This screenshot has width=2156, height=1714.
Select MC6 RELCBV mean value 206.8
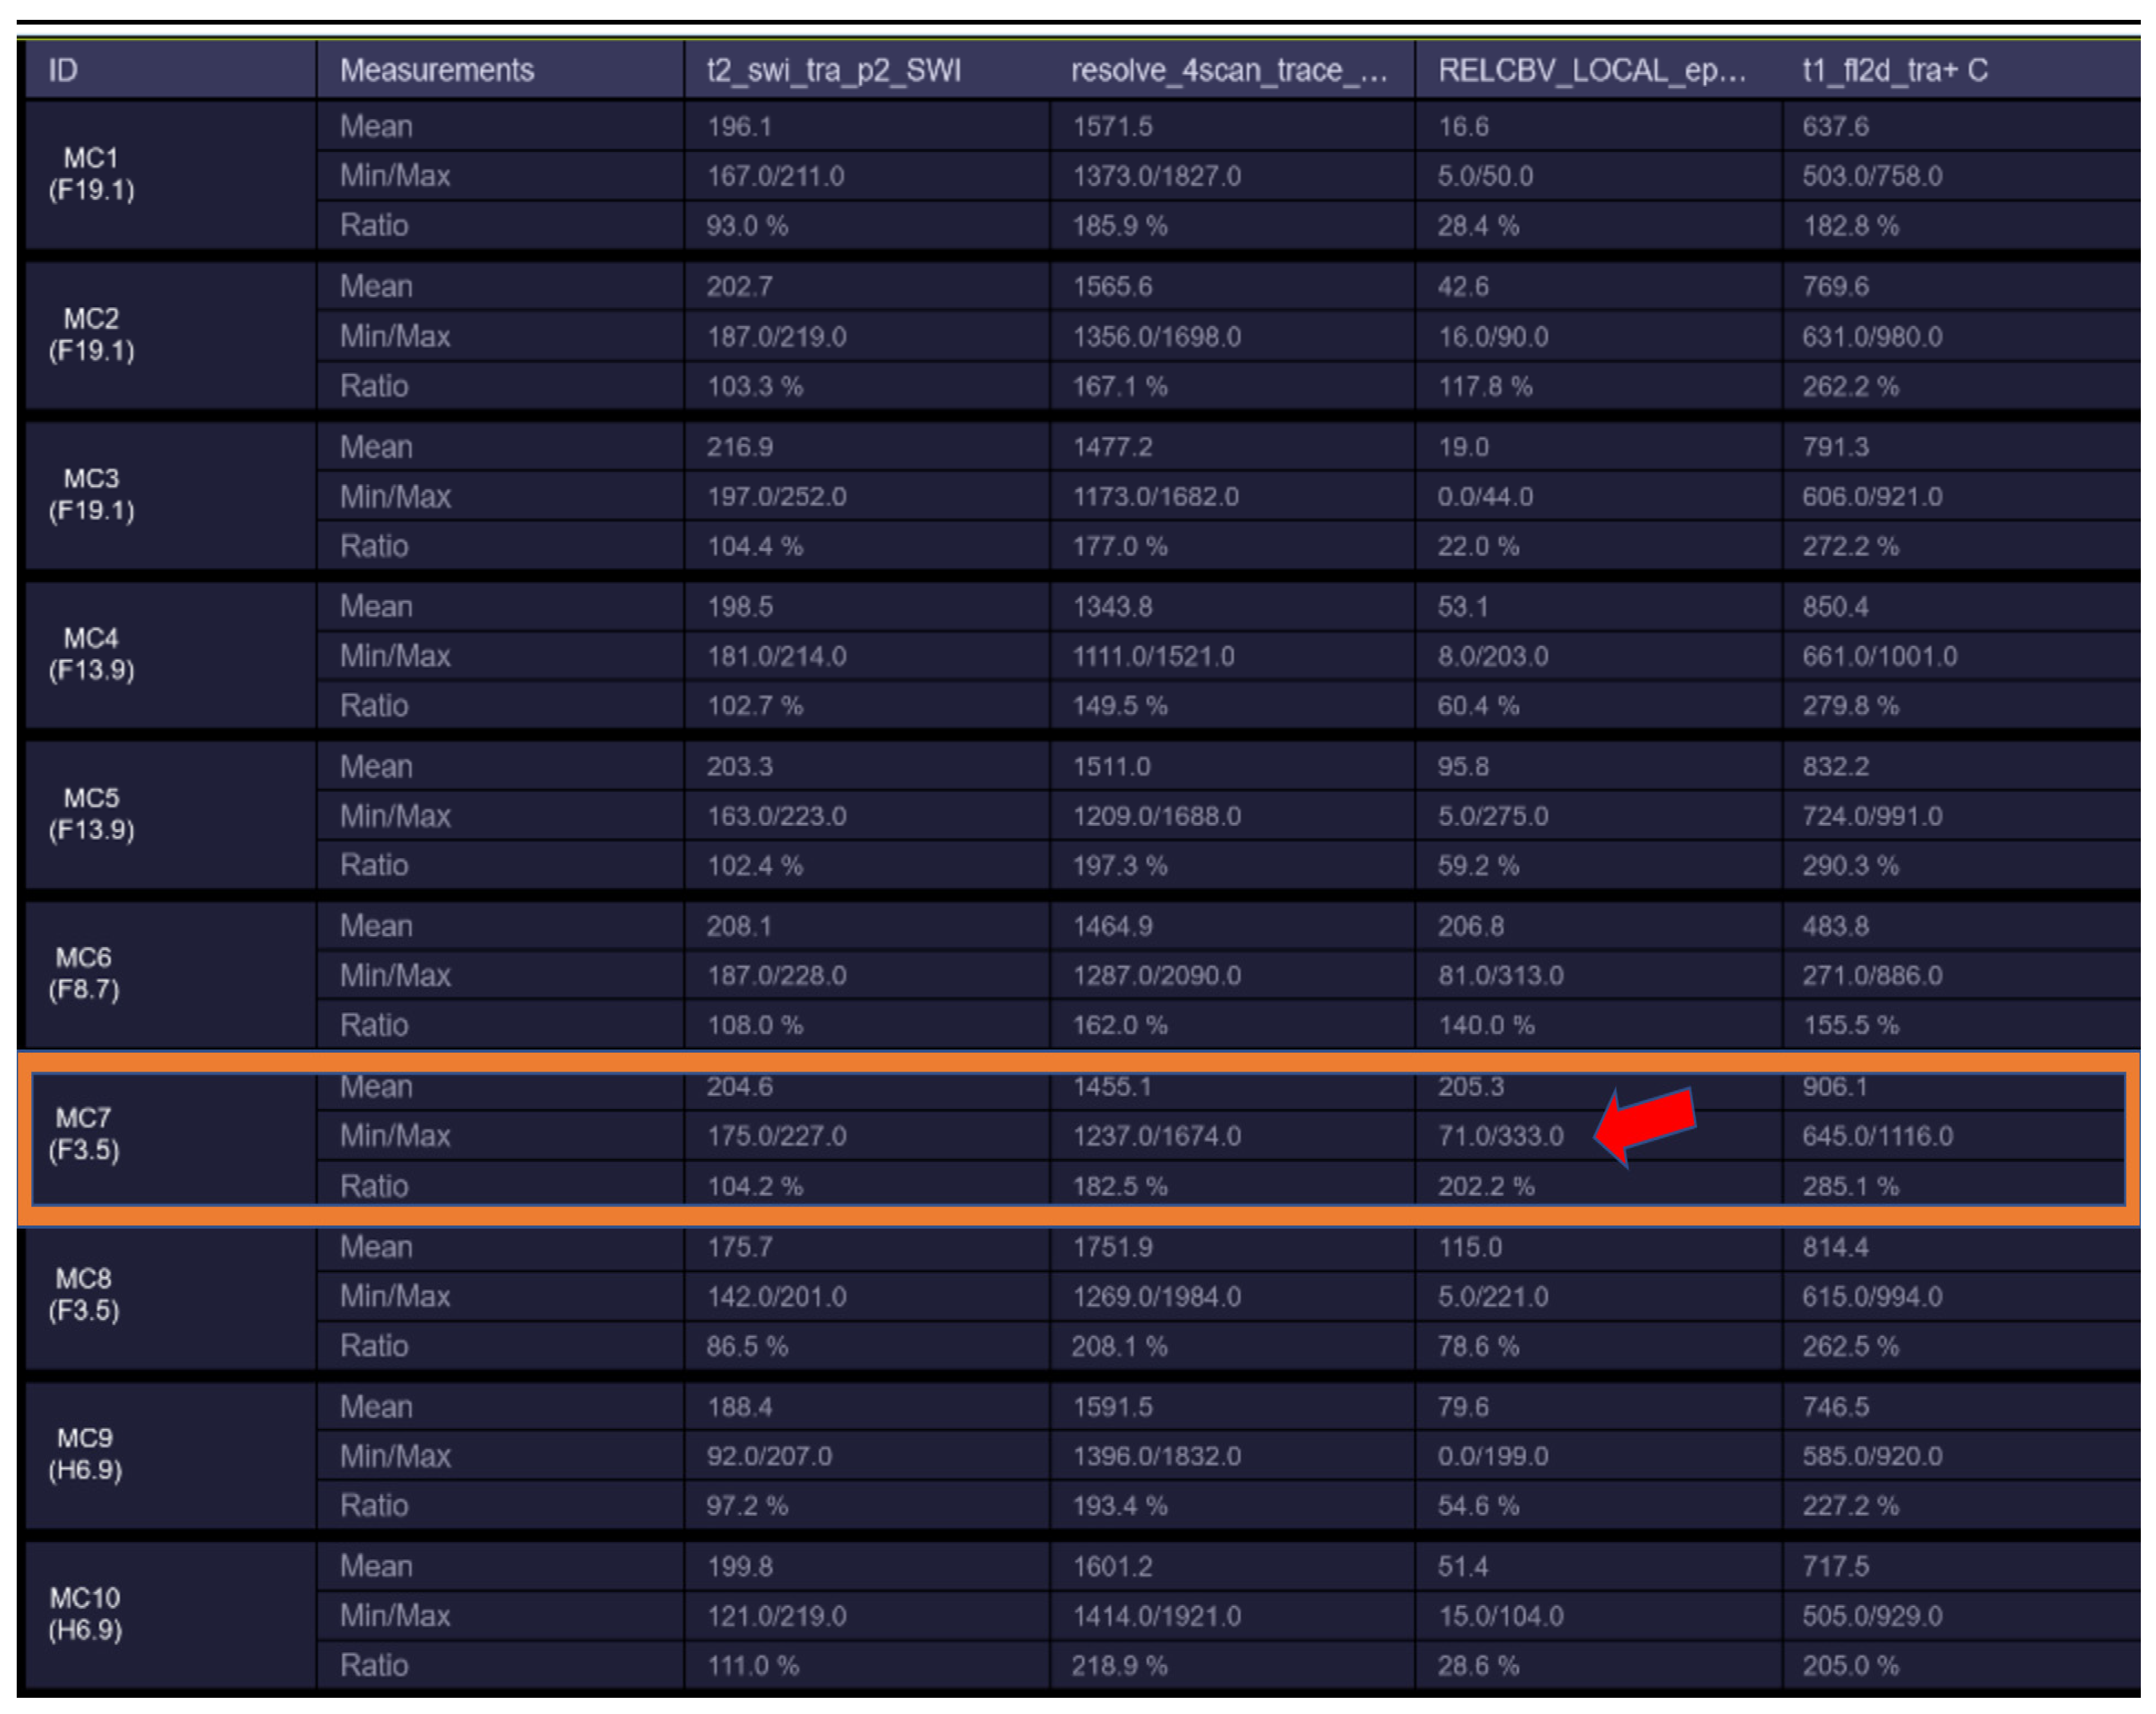(1470, 926)
